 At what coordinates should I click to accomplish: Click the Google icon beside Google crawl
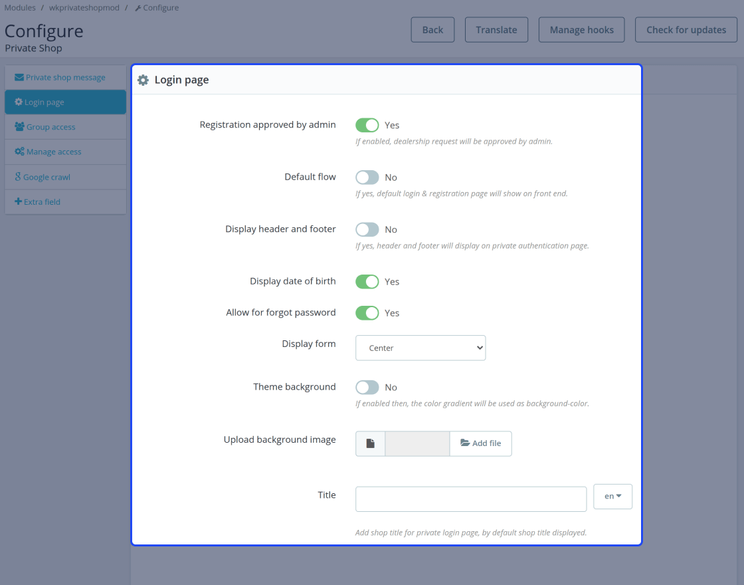tap(18, 177)
